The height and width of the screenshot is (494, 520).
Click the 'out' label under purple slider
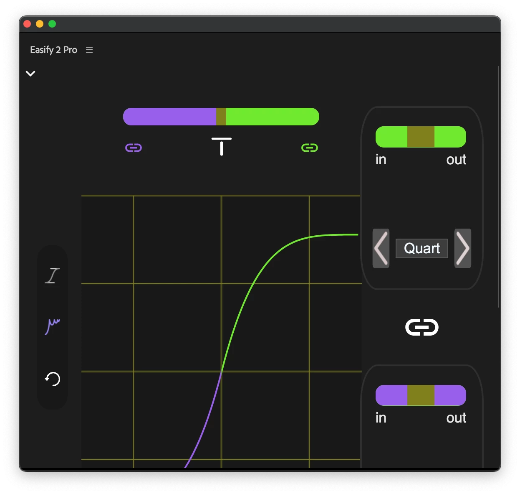(456, 418)
